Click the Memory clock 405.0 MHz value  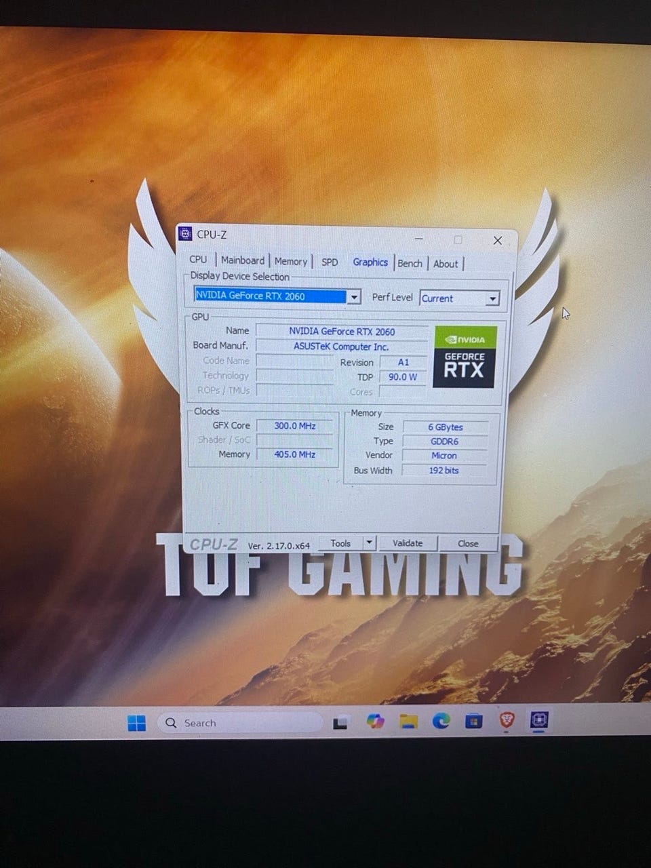295,454
